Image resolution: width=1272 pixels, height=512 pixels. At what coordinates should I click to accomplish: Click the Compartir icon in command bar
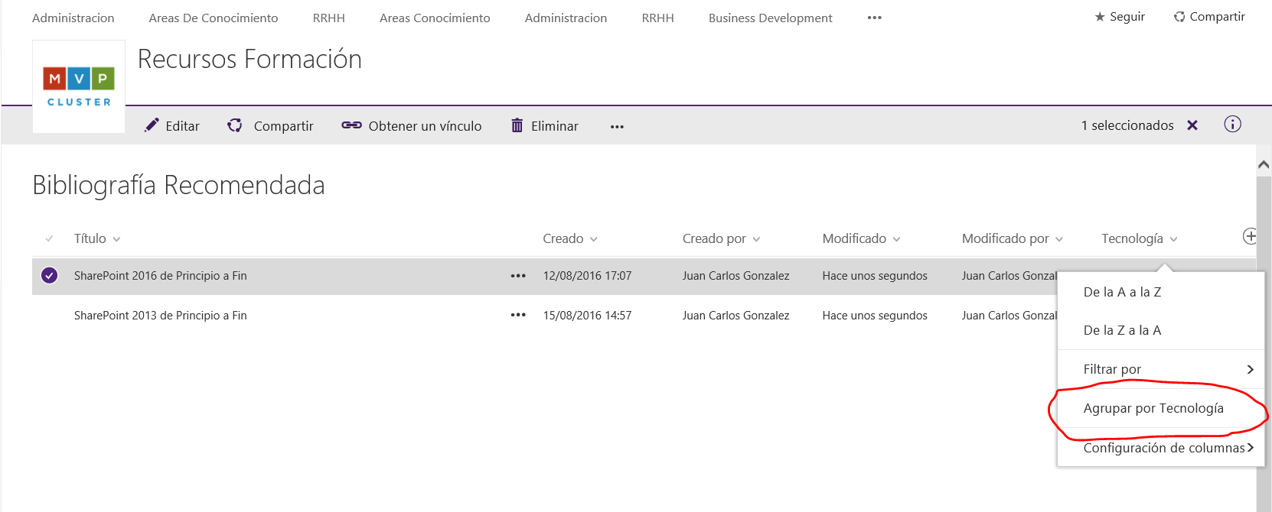coord(235,125)
